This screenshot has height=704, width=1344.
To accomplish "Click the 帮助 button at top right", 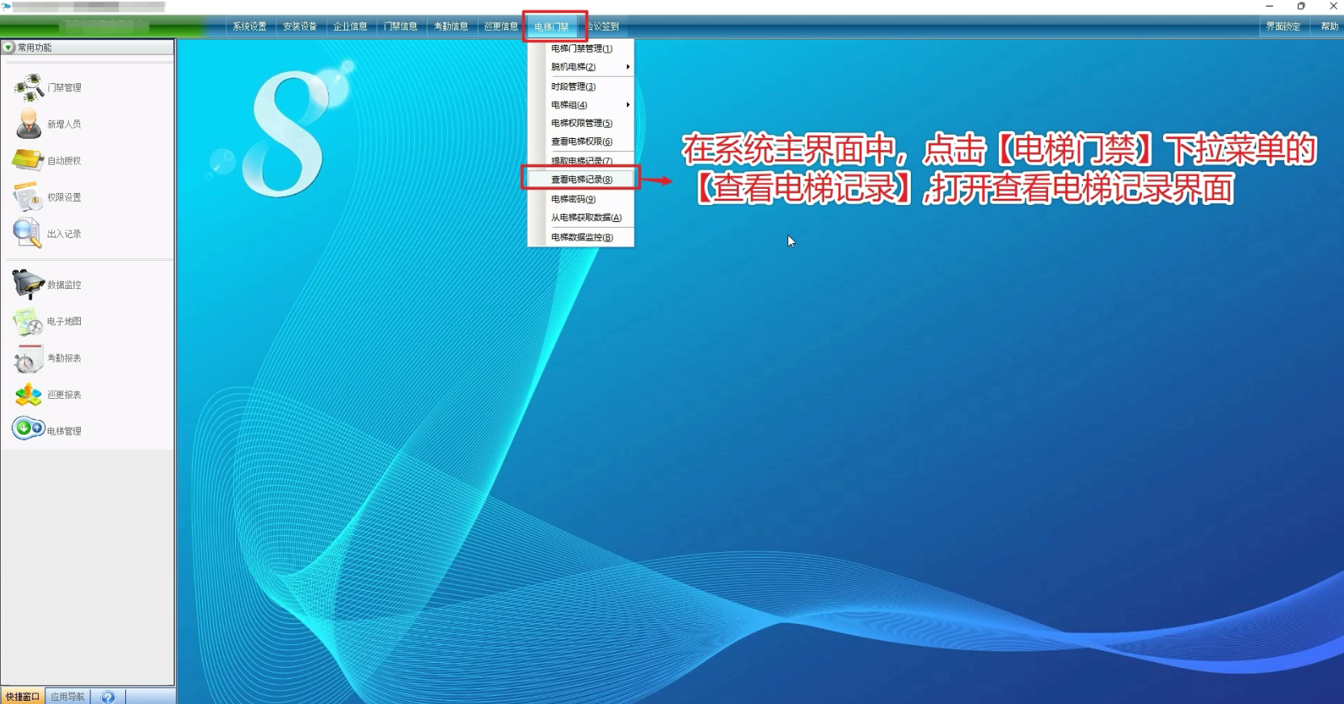I will (x=1329, y=27).
